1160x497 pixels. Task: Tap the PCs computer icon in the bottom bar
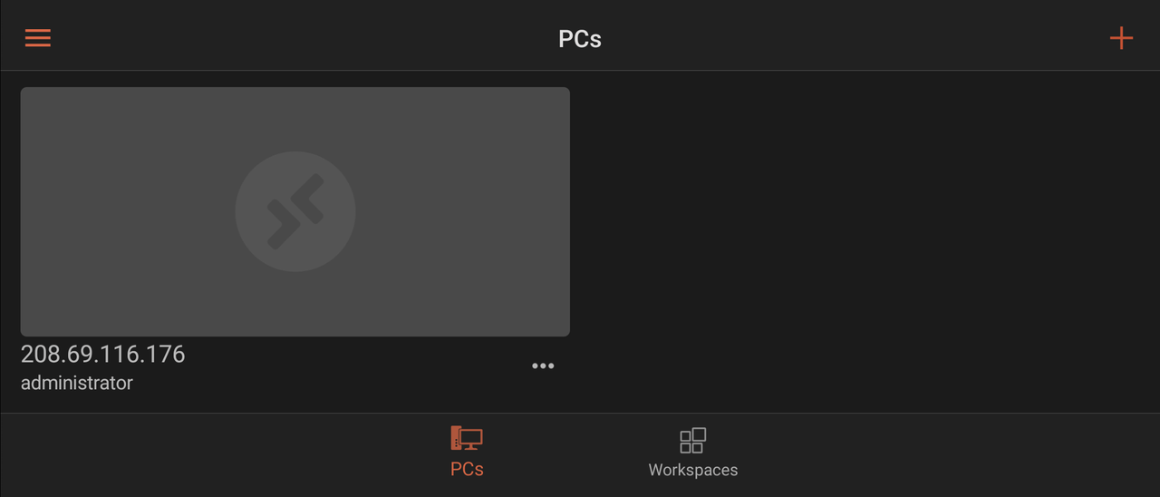coord(467,439)
